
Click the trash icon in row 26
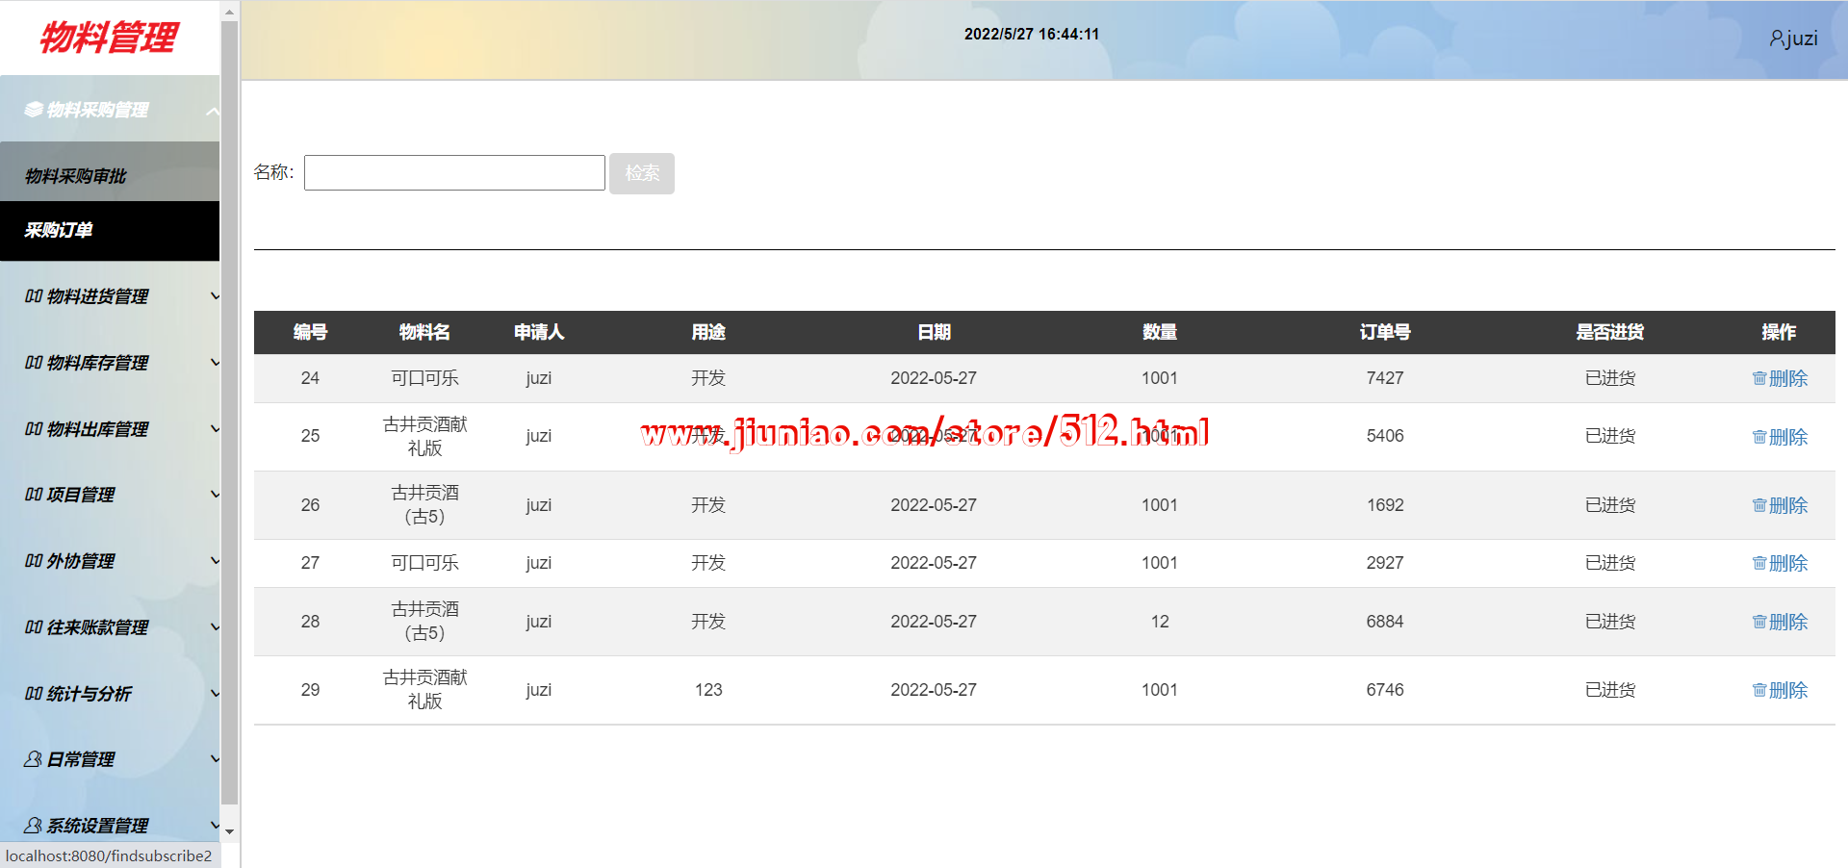1759,505
